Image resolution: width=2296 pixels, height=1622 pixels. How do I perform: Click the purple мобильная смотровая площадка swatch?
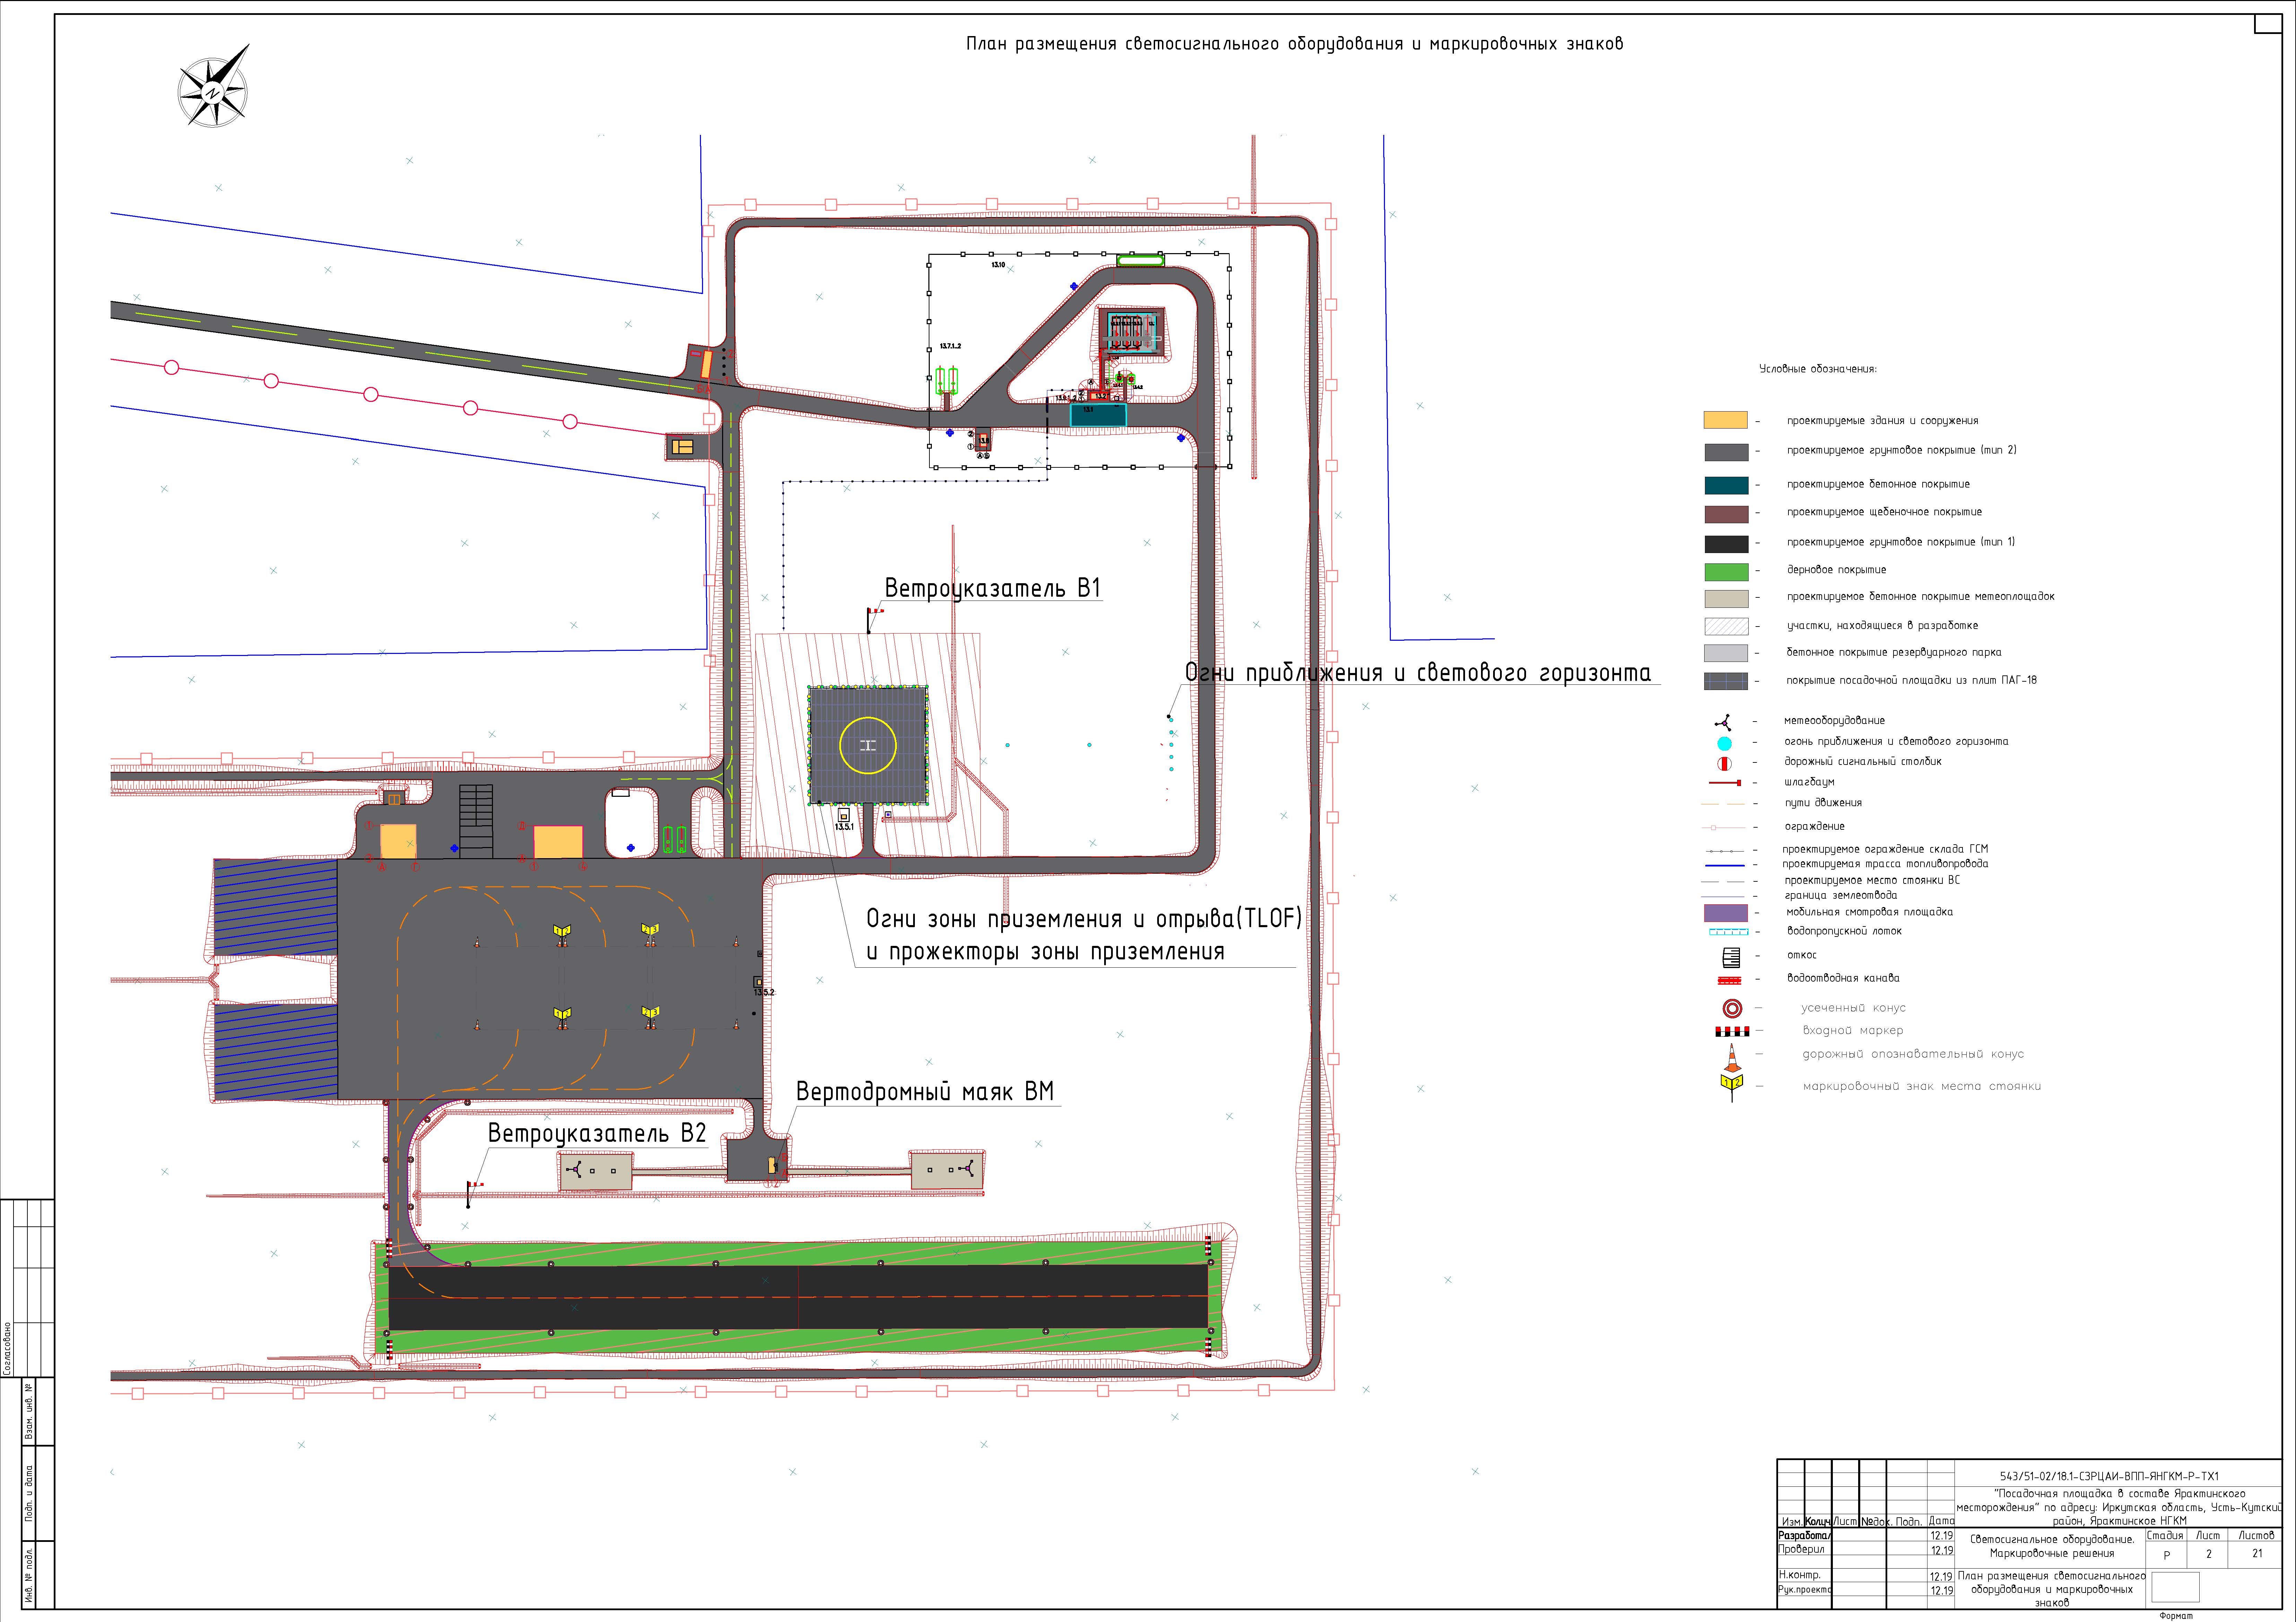[x=1726, y=913]
